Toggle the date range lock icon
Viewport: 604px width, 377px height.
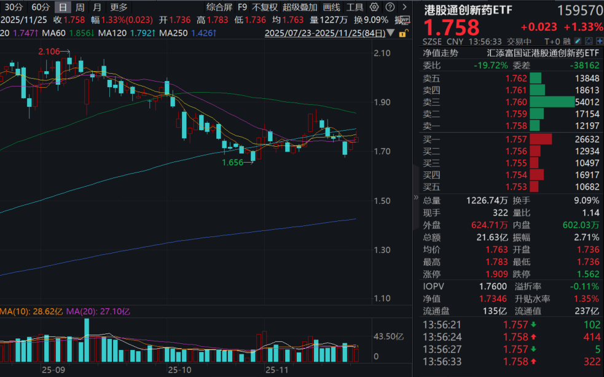401,33
